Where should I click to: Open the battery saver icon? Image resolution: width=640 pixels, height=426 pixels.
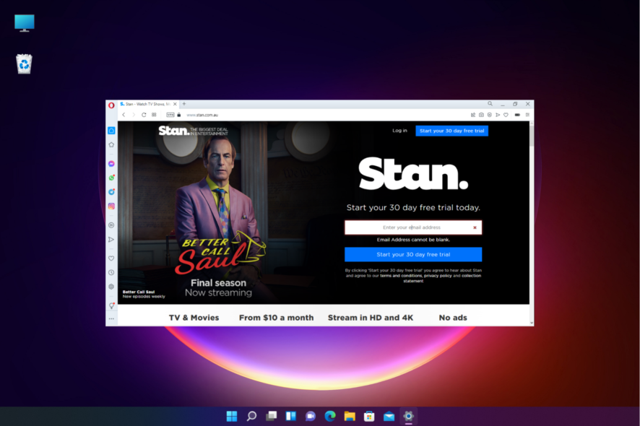pos(517,115)
